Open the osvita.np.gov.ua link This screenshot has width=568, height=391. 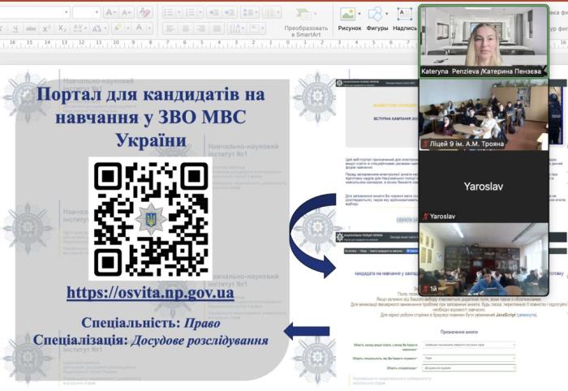coord(150,293)
